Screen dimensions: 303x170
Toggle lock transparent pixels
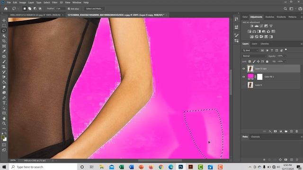click(x=250, y=61)
